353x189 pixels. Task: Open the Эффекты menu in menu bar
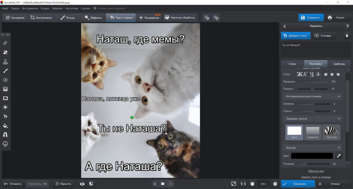pos(57,9)
